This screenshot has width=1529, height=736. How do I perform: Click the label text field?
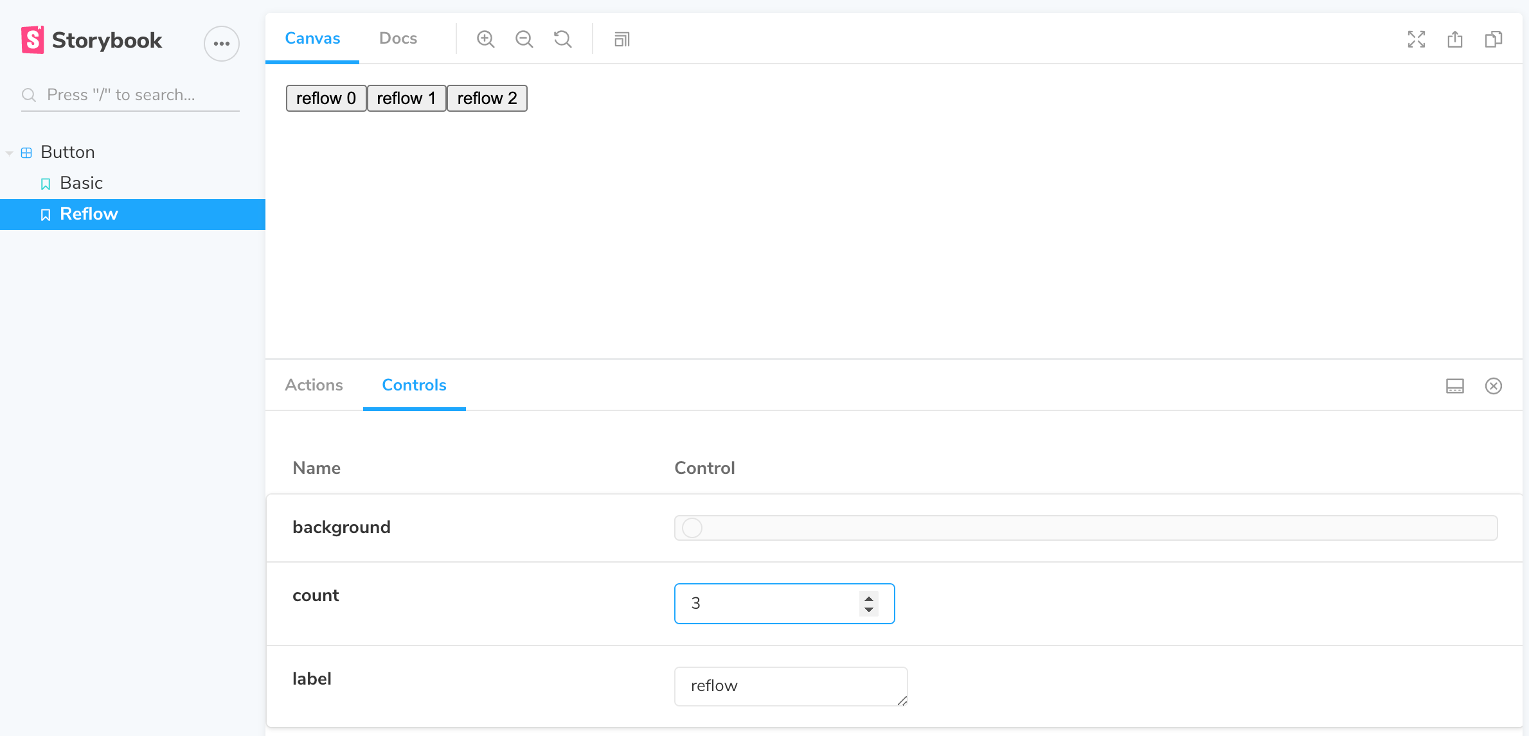click(x=791, y=686)
